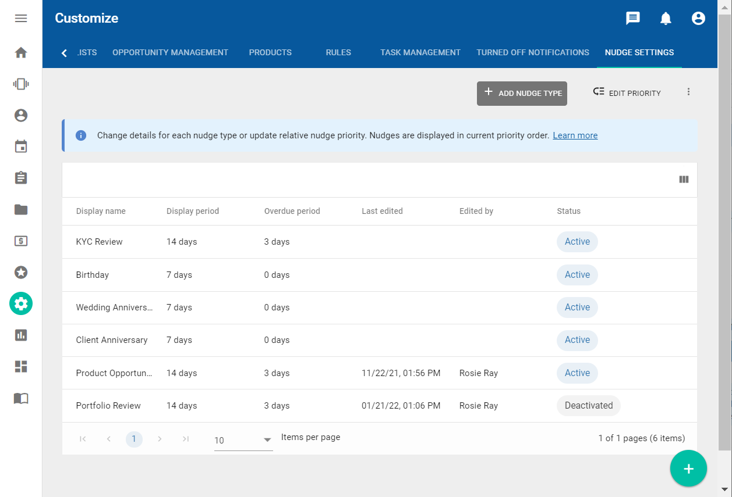Open the clipboard tasks icon in sidebar

21,178
